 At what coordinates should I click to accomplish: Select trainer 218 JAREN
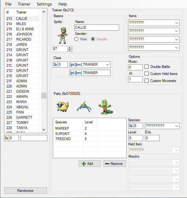click(22, 45)
